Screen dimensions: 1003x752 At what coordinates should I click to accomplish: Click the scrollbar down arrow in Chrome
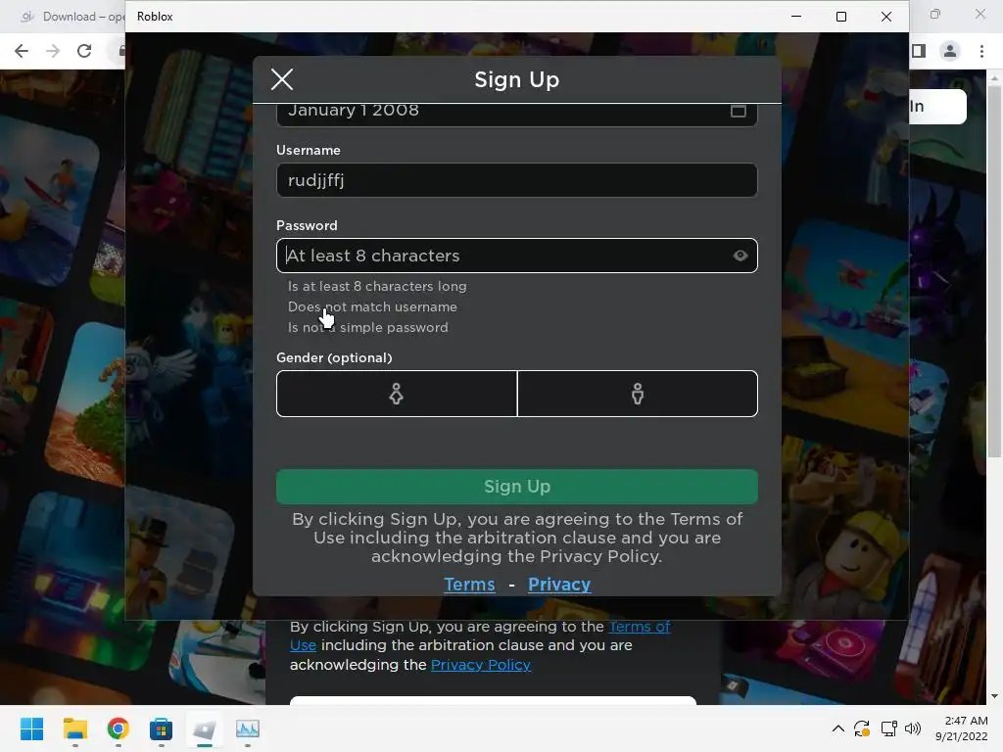[994, 696]
